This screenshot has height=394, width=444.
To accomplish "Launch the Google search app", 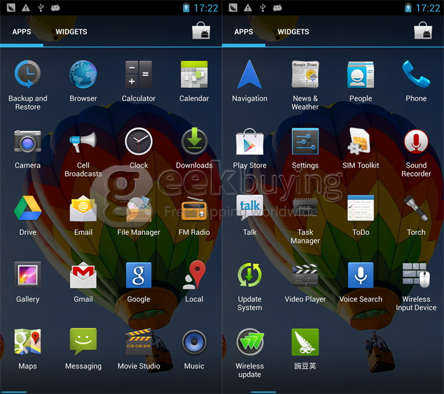I will 138,275.
